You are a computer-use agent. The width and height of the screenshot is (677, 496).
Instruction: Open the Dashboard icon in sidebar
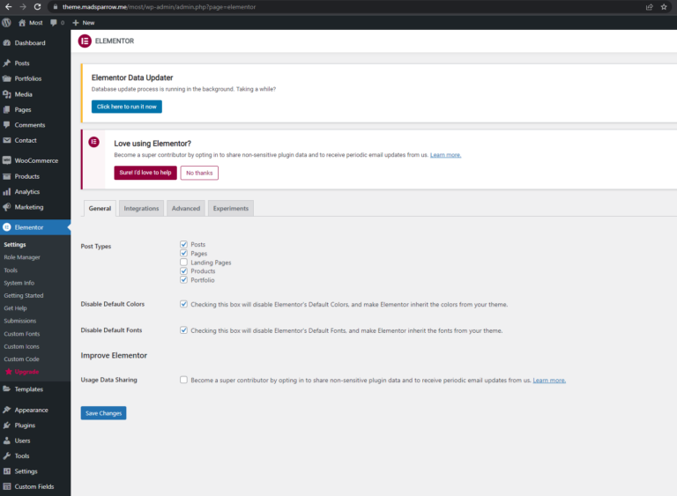tap(7, 42)
